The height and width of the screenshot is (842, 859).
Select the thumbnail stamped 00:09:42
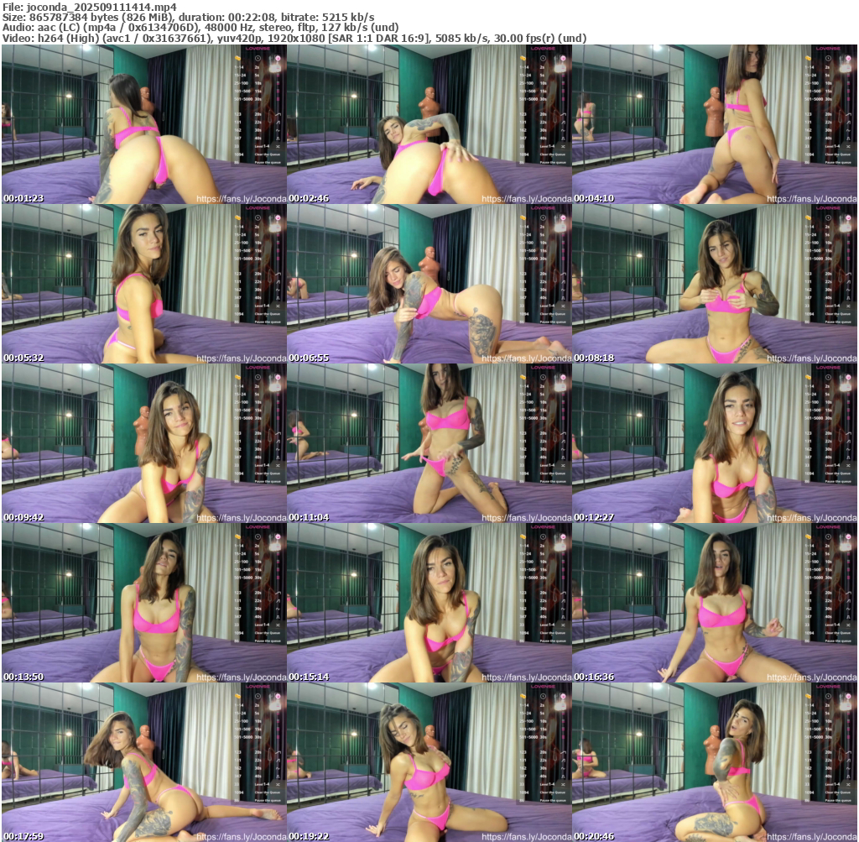tap(144, 443)
